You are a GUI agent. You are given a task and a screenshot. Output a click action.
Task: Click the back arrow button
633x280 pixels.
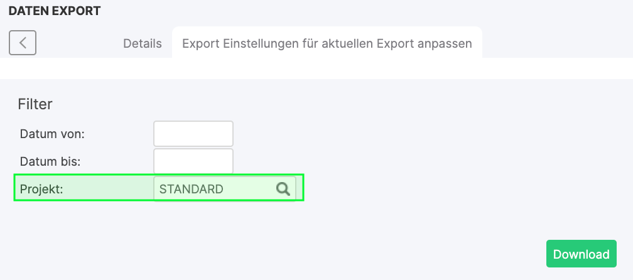click(x=23, y=43)
